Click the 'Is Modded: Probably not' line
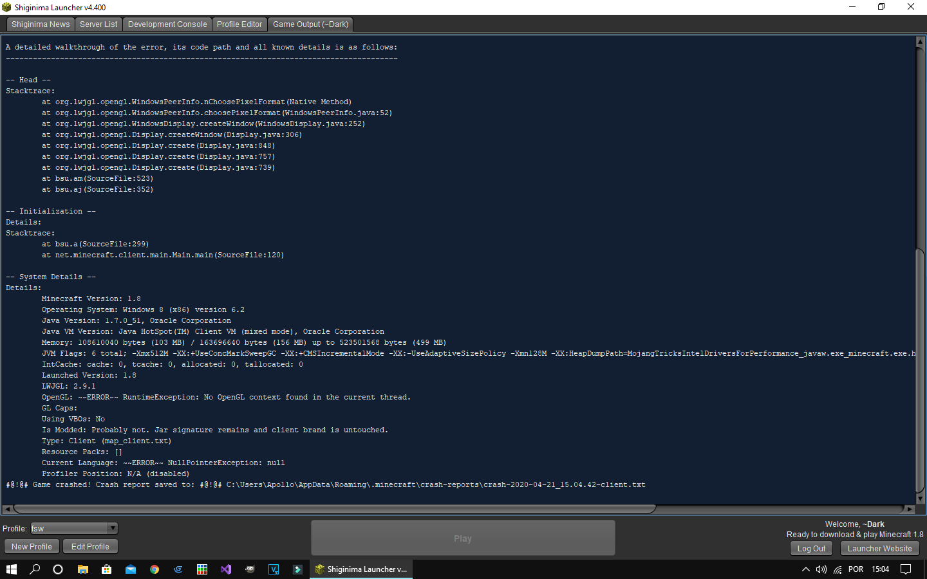 coord(215,430)
